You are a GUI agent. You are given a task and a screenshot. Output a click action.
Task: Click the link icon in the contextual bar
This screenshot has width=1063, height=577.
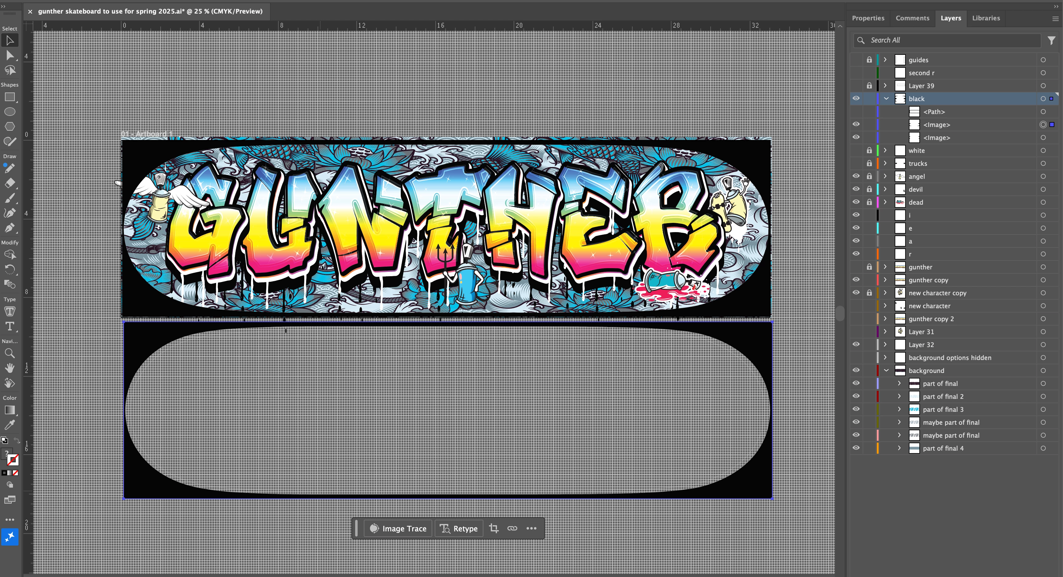(512, 528)
